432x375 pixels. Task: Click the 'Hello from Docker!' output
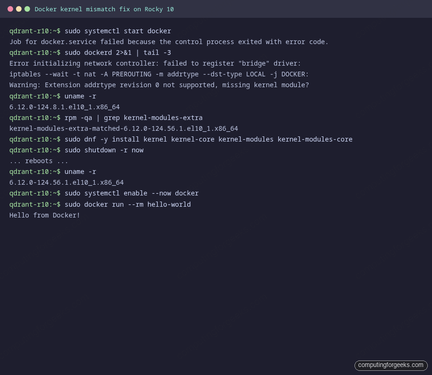[45, 215]
